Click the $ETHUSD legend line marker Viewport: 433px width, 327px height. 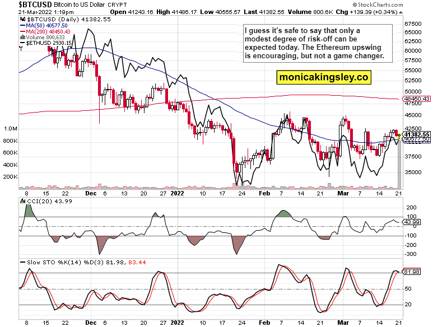pos(22,43)
